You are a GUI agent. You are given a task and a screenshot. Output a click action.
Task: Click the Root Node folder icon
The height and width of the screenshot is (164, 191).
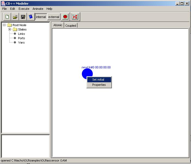point(10,25)
